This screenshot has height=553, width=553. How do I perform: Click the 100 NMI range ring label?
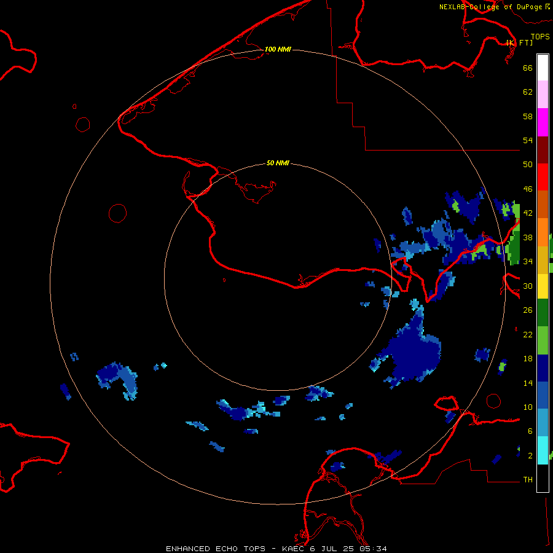(x=278, y=49)
